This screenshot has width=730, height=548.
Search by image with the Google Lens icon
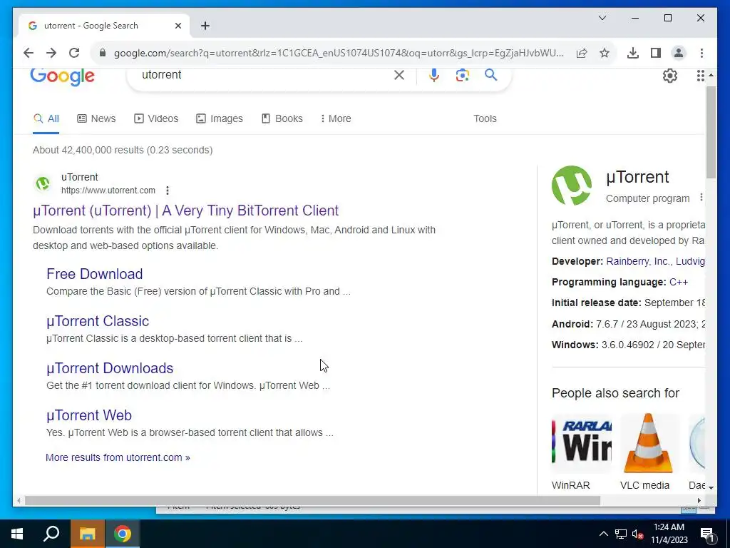coord(462,75)
